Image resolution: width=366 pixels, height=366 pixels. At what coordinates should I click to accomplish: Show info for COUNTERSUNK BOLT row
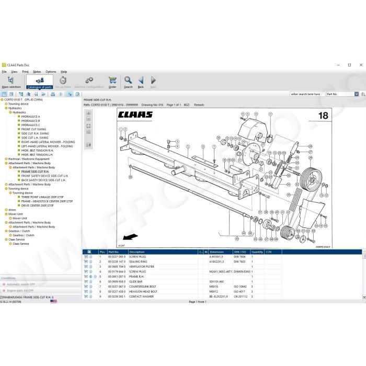[x=91, y=287]
